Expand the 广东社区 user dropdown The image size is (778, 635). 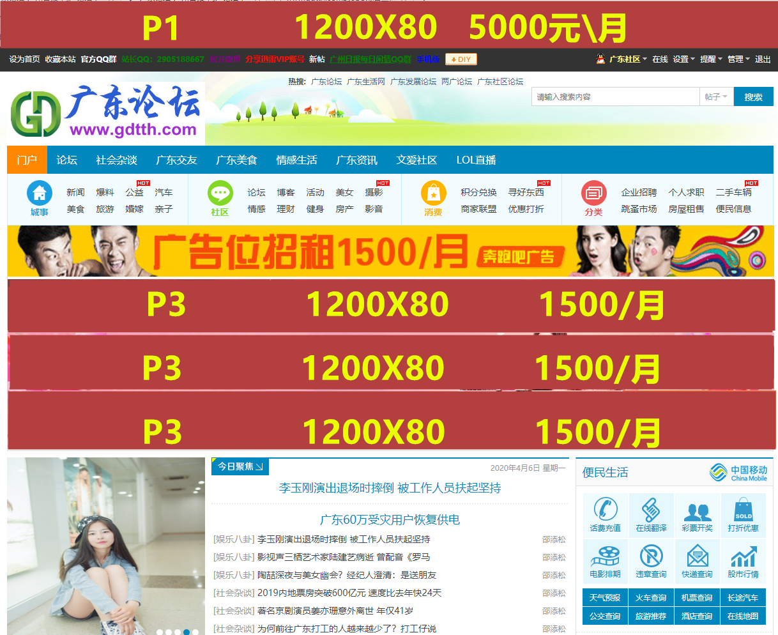point(628,59)
